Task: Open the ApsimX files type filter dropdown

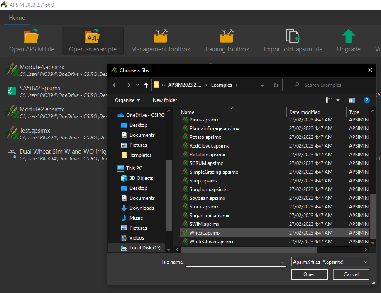Action: pyautogui.click(x=330, y=262)
